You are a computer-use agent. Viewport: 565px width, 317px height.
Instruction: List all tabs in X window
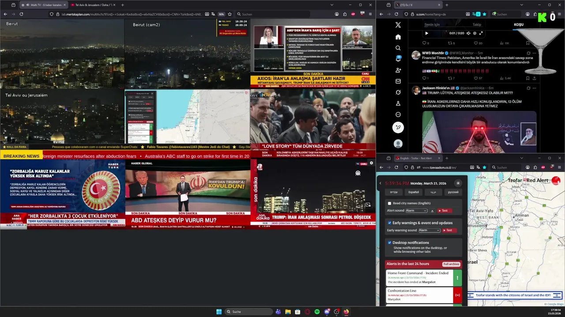(x=521, y=5)
